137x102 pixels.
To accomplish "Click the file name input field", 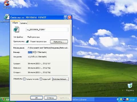I will 47,29.
